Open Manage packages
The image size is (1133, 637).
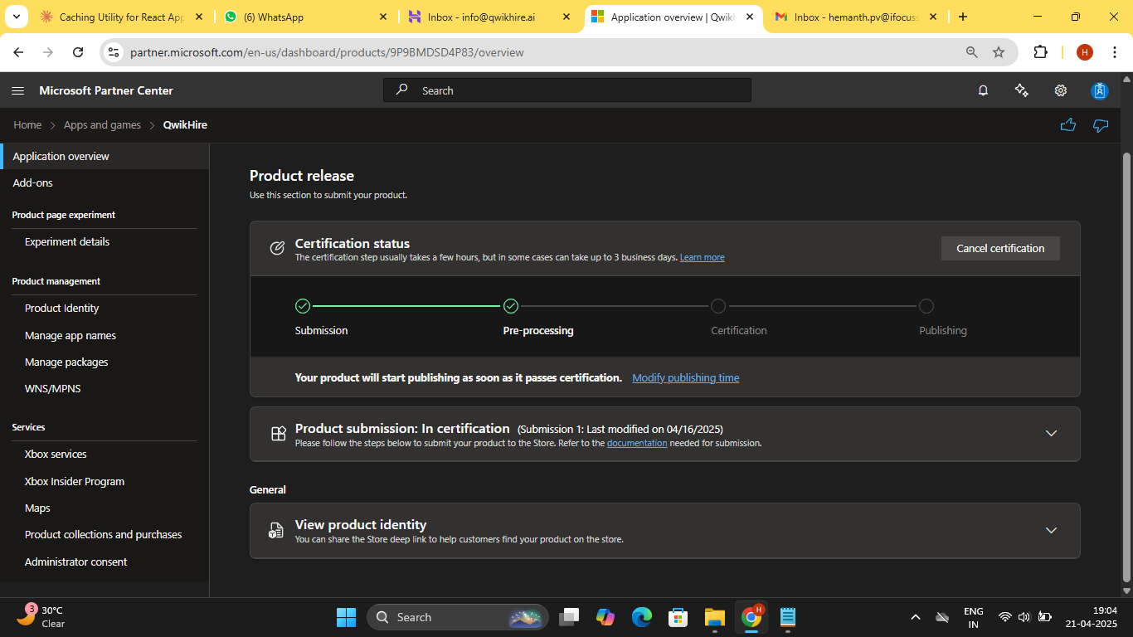click(x=66, y=362)
